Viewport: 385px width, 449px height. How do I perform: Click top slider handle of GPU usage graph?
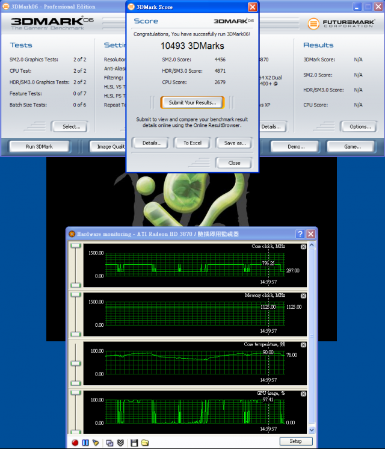pyautogui.click(x=76, y=392)
